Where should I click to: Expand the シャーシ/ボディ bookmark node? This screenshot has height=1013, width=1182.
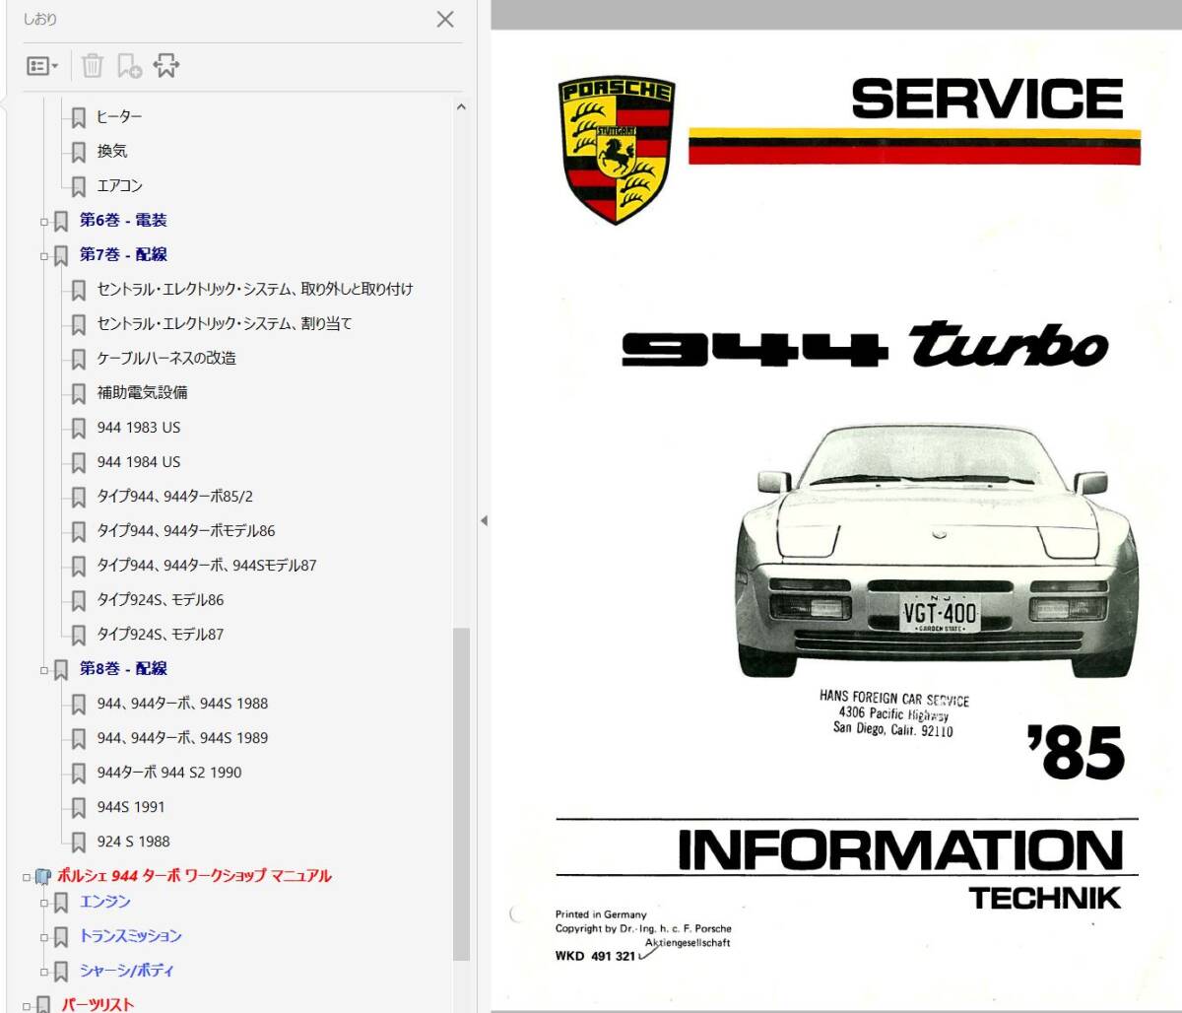click(x=43, y=971)
